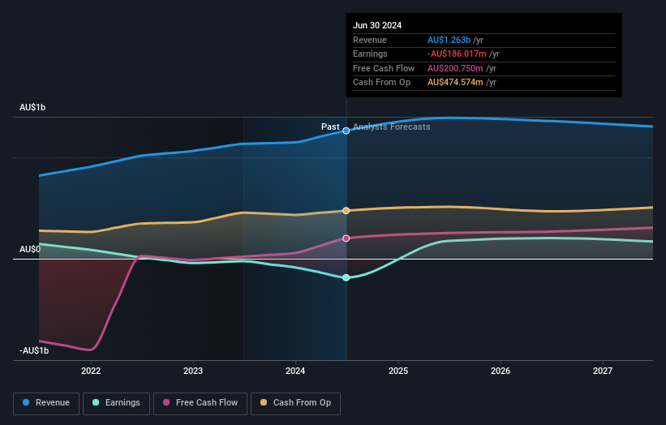Click the 'Cash From Op' label in tooltip
The height and width of the screenshot is (425, 666).
381,83
